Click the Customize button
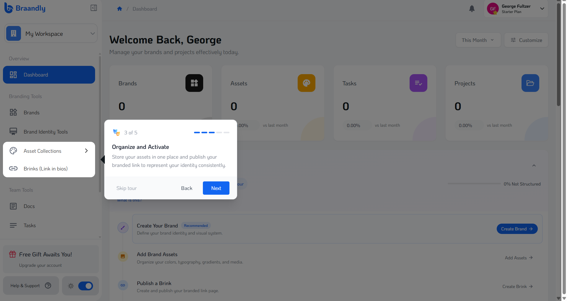The width and height of the screenshot is (567, 301). click(x=526, y=40)
